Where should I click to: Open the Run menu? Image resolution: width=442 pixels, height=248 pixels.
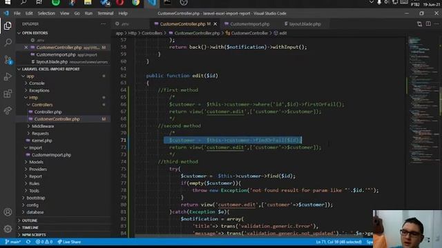[x=88, y=13]
